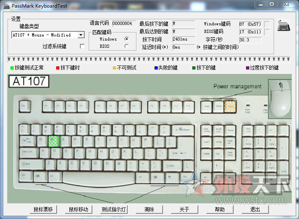Click the P key on keyboard image
Screen dimensions: 299x219
click(147, 141)
